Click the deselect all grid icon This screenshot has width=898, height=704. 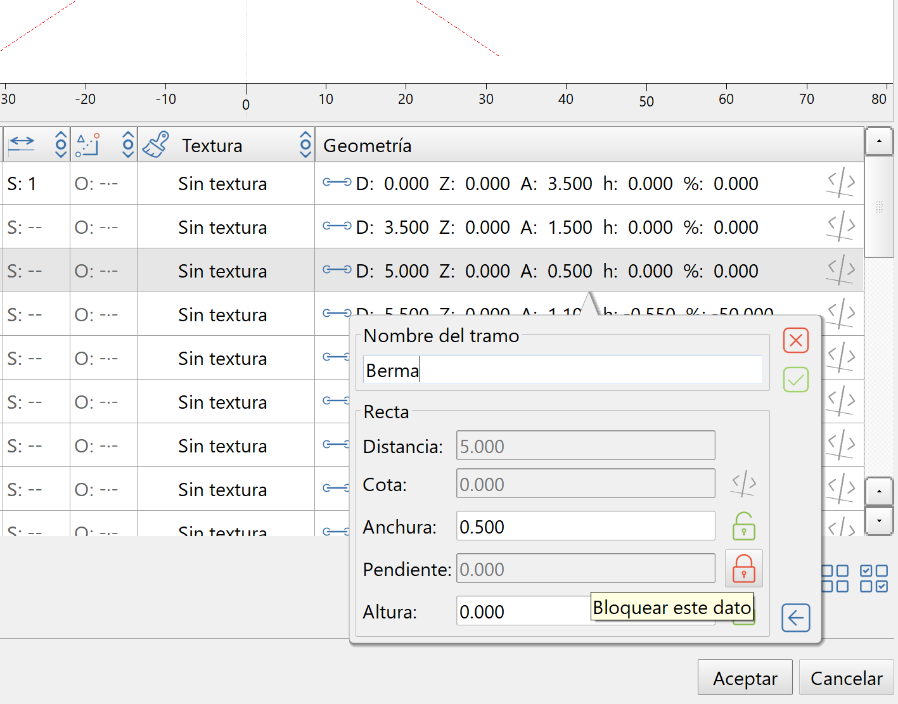tap(835, 579)
